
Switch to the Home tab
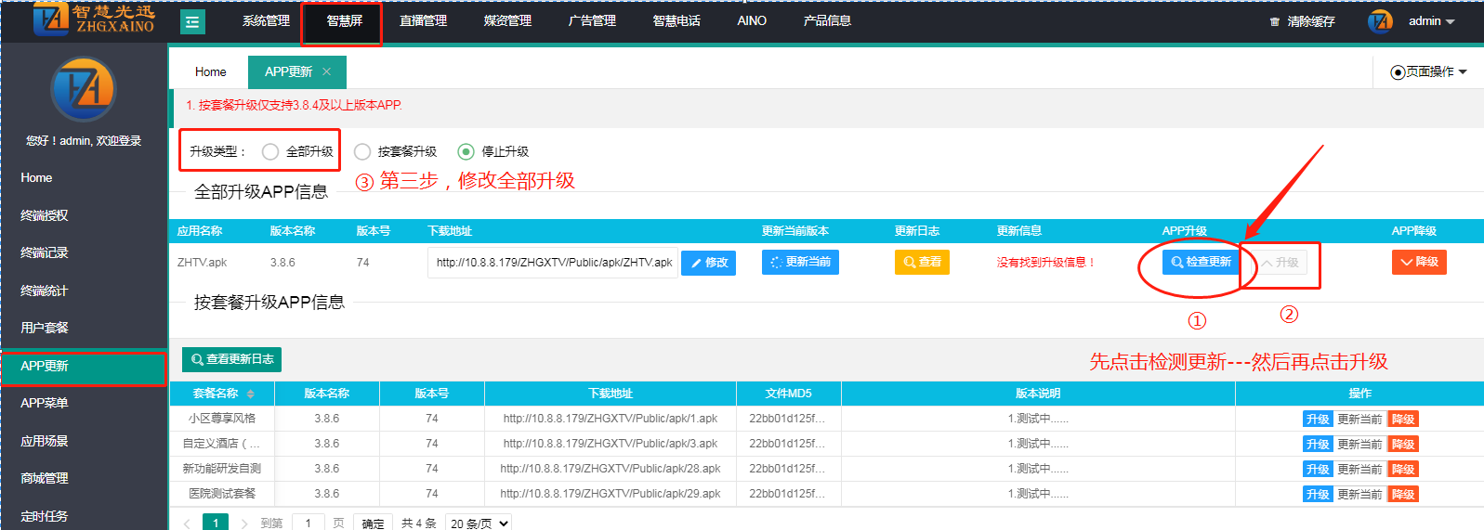[x=210, y=71]
